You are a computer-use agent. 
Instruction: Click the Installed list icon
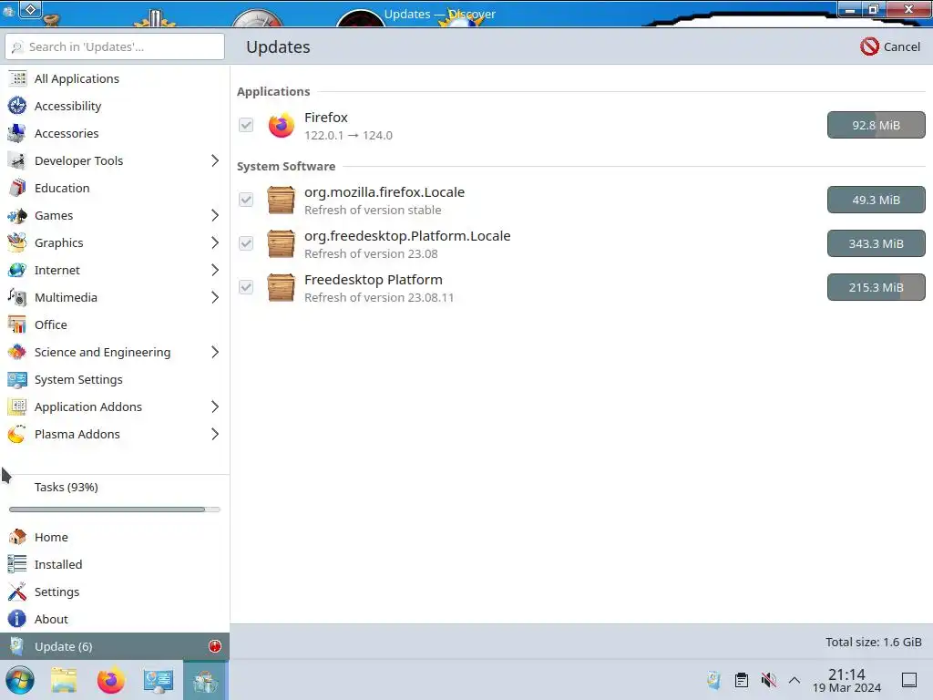point(17,564)
